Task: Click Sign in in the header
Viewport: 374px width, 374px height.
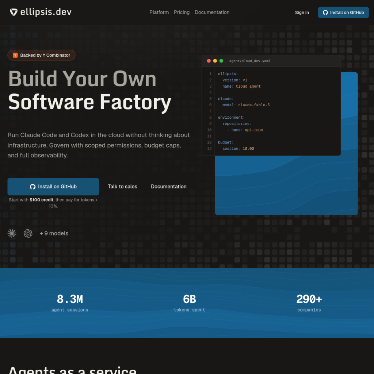Action: click(302, 13)
